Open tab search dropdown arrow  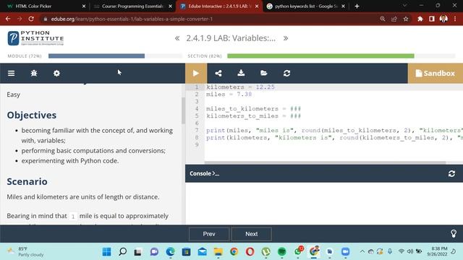(x=404, y=6)
